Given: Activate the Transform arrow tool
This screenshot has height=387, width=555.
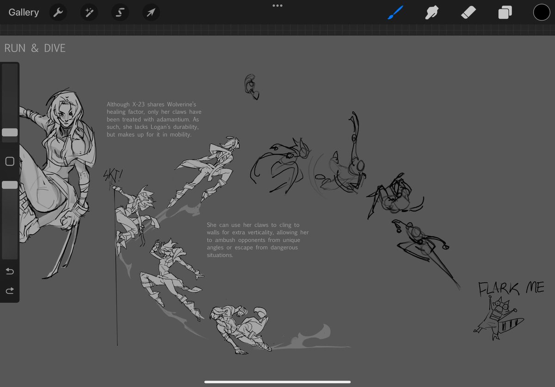Looking at the screenshot, I should [151, 12].
